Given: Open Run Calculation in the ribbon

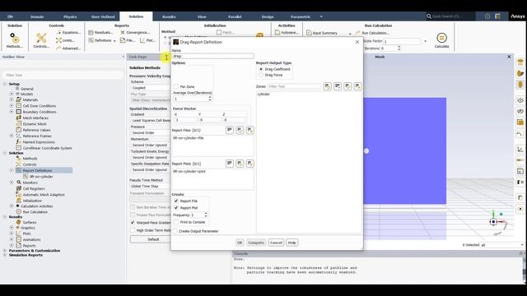Looking at the screenshot, I should click(372, 33).
